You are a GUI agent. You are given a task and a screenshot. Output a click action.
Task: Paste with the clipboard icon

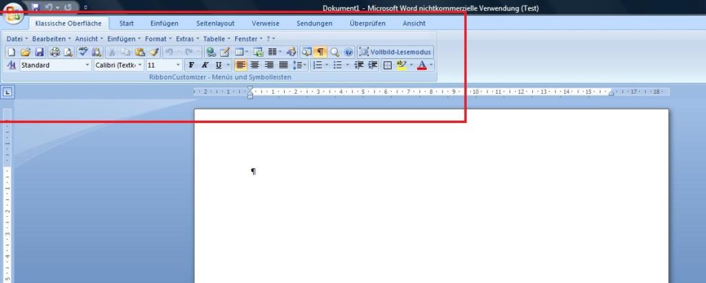[140, 52]
